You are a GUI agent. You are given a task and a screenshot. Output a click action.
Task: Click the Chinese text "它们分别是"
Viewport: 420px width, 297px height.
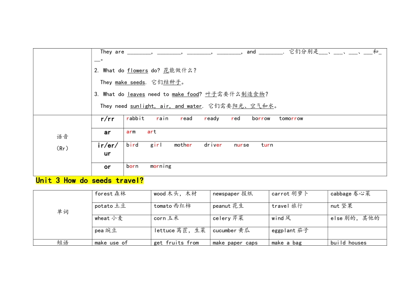point(303,52)
